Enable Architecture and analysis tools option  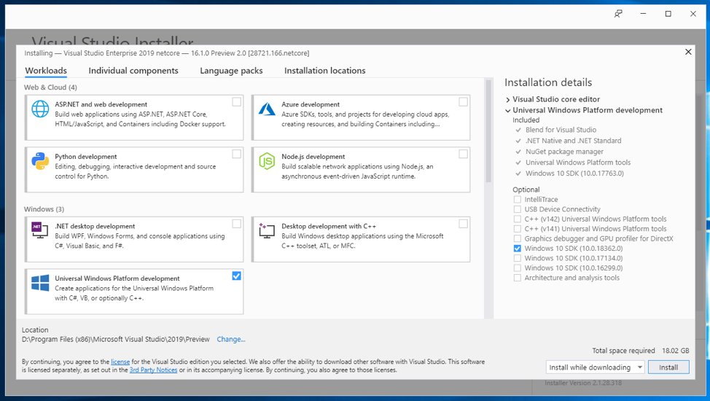pyautogui.click(x=517, y=278)
